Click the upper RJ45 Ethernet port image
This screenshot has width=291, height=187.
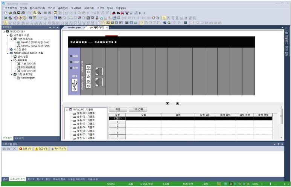(99, 71)
